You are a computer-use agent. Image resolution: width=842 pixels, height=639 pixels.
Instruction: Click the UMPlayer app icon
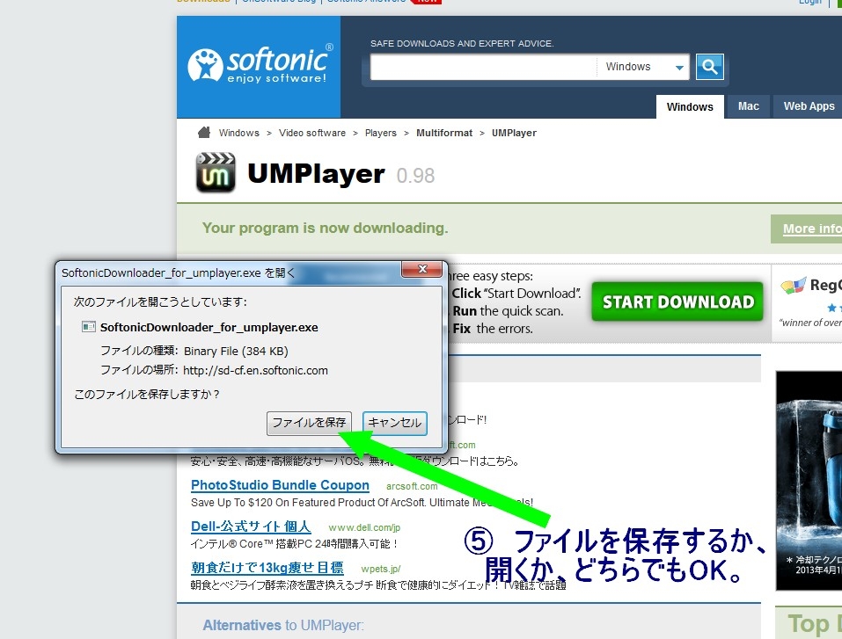216,172
